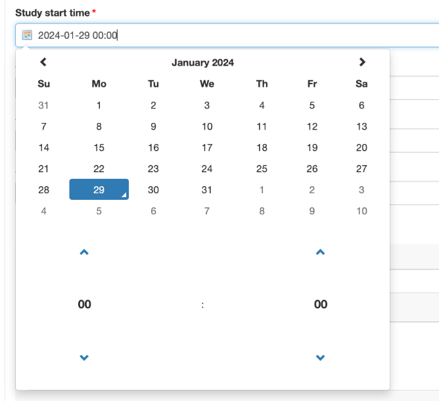Image resolution: width=439 pixels, height=401 pixels.
Task: Select January 29 highlighted date
Action: tap(99, 190)
